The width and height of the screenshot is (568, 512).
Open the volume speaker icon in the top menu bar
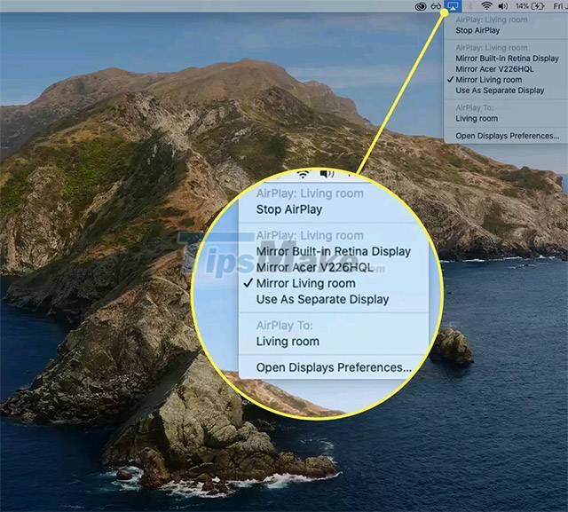(x=503, y=6)
